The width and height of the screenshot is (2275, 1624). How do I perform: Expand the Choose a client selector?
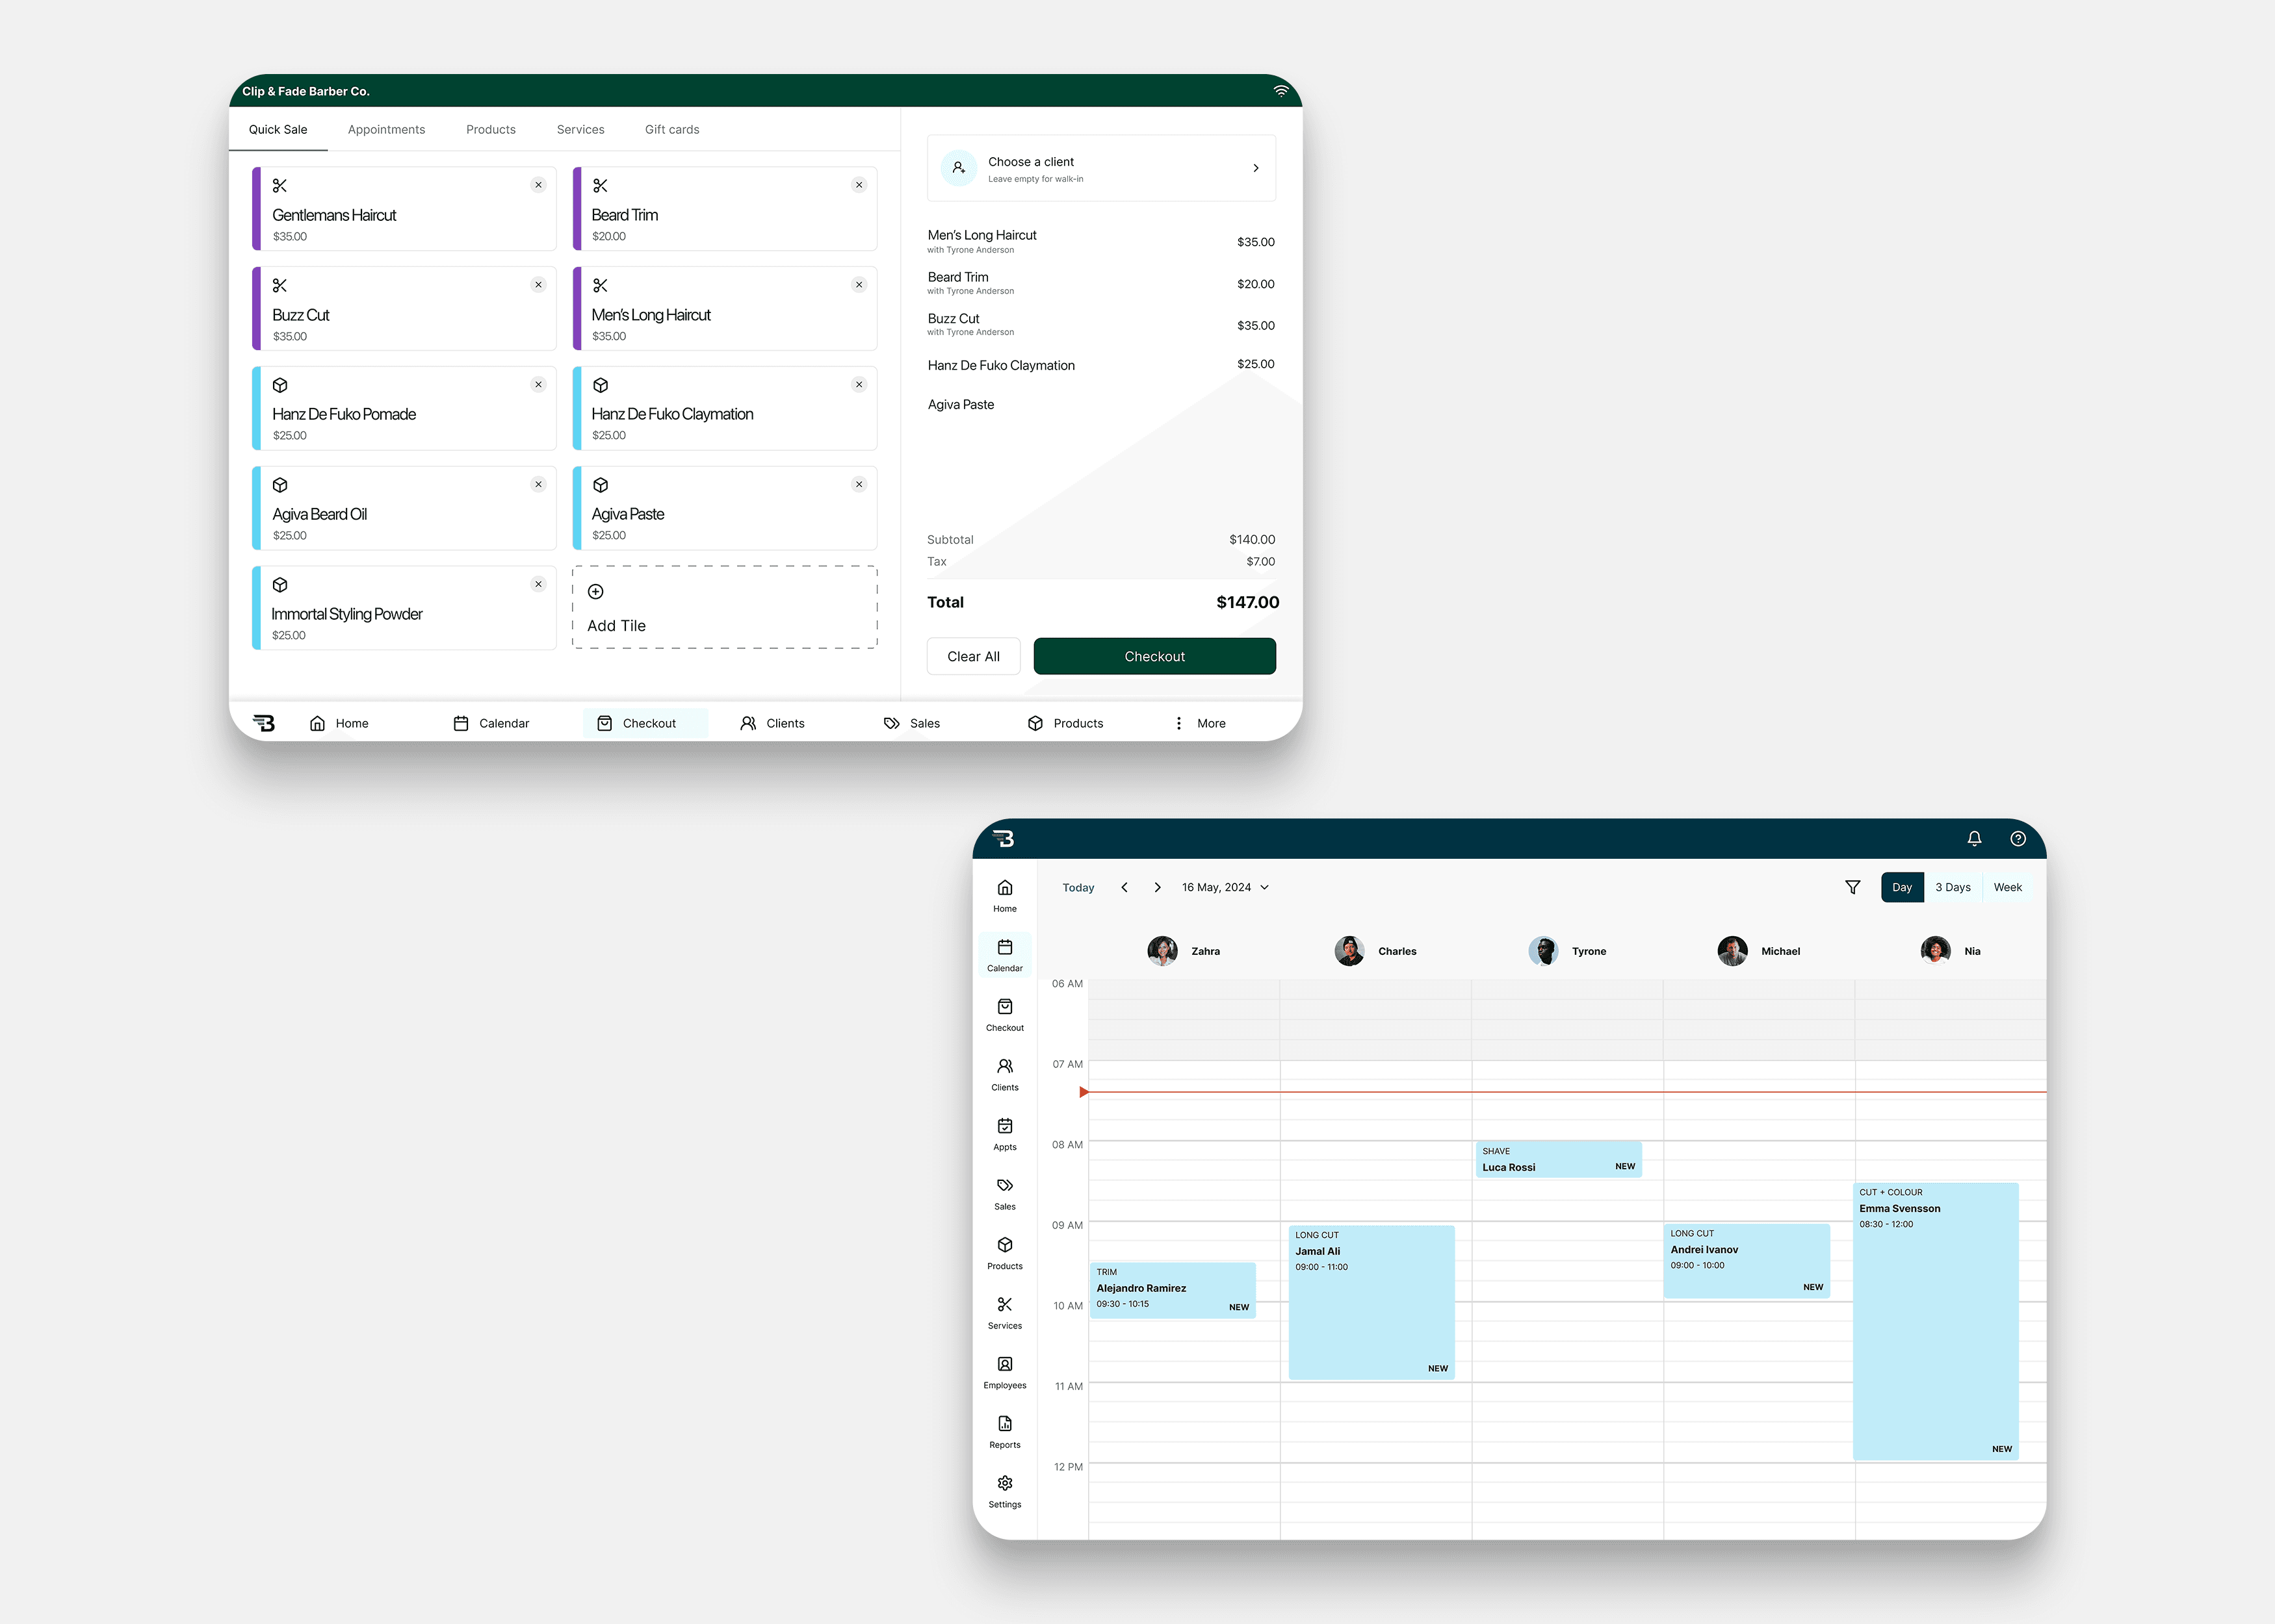(x=1100, y=168)
